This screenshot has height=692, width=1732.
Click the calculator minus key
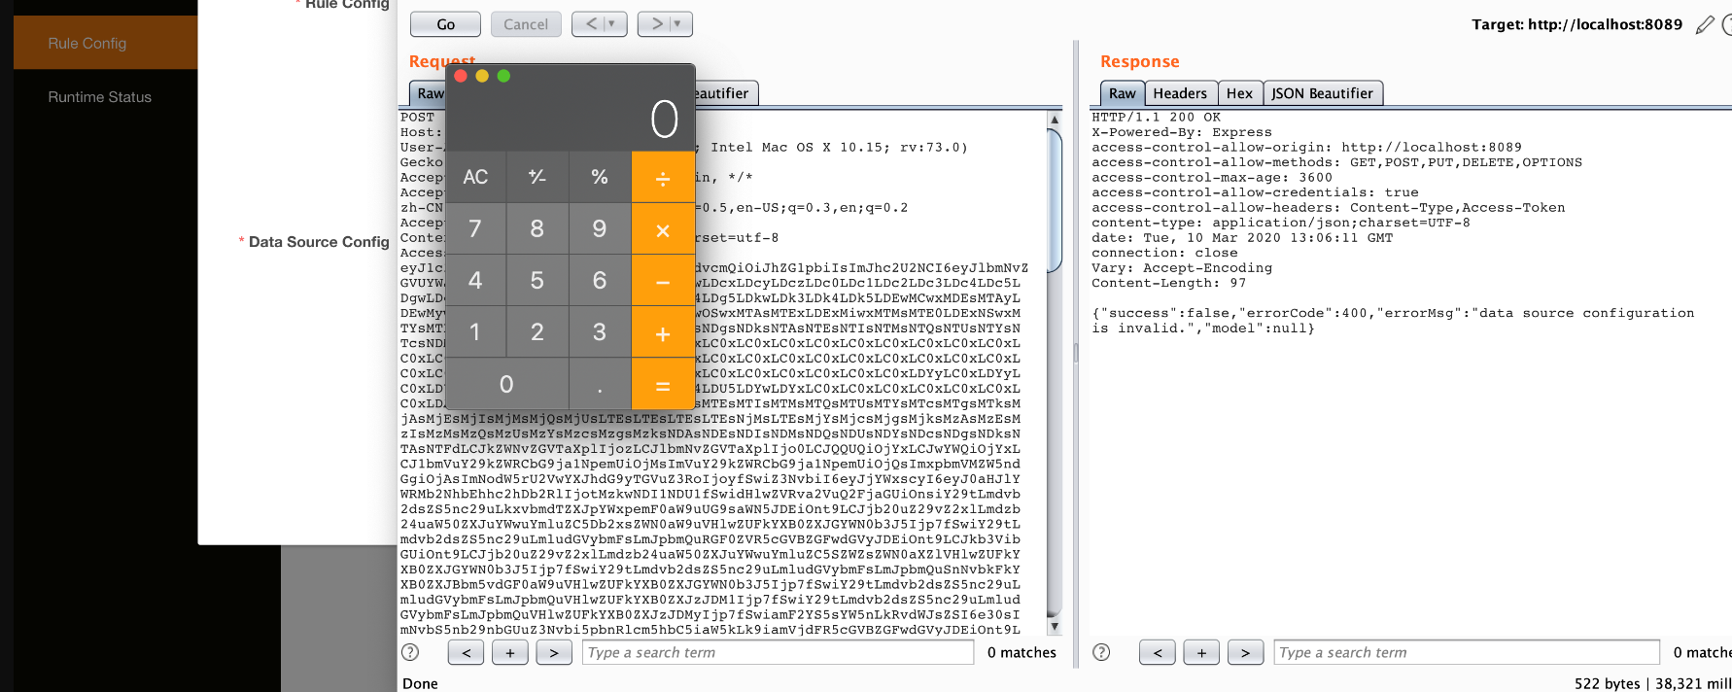663,281
